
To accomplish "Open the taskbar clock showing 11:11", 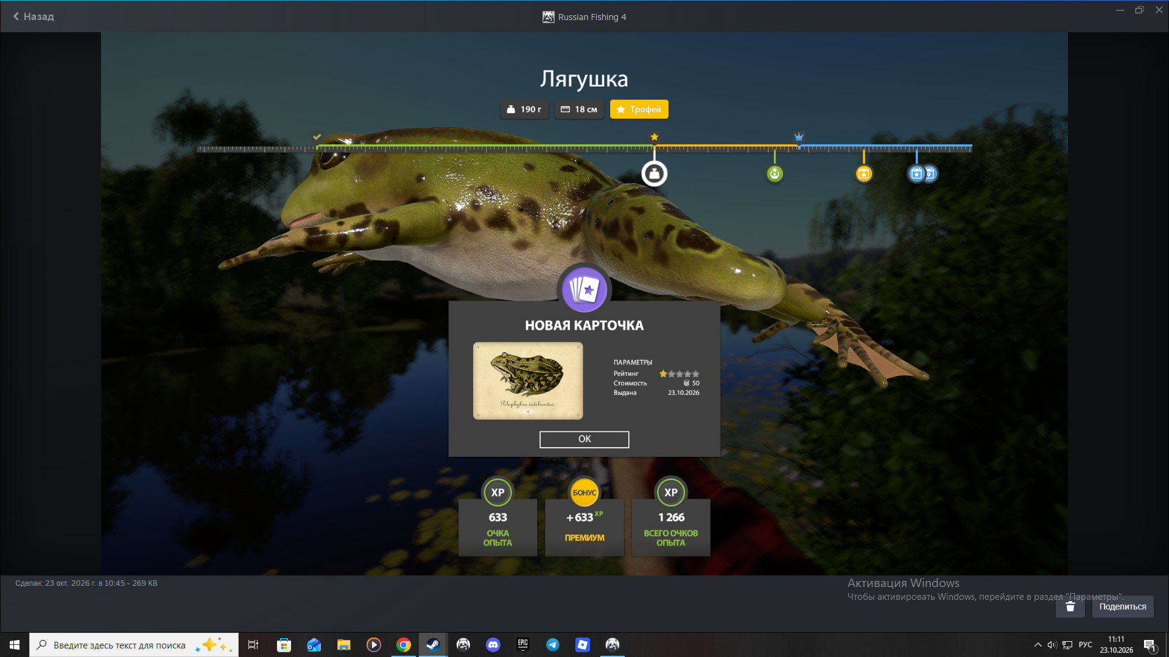I will [1116, 645].
